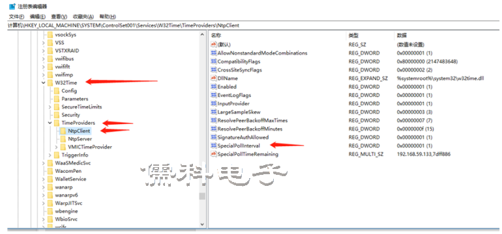Viewport: 502px width, 234px height.
Task: Select the Parameters key in tree
Action: click(x=75, y=99)
